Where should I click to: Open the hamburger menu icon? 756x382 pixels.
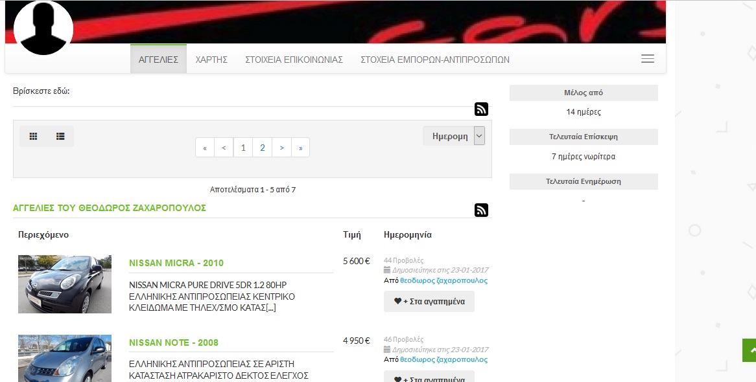click(648, 59)
